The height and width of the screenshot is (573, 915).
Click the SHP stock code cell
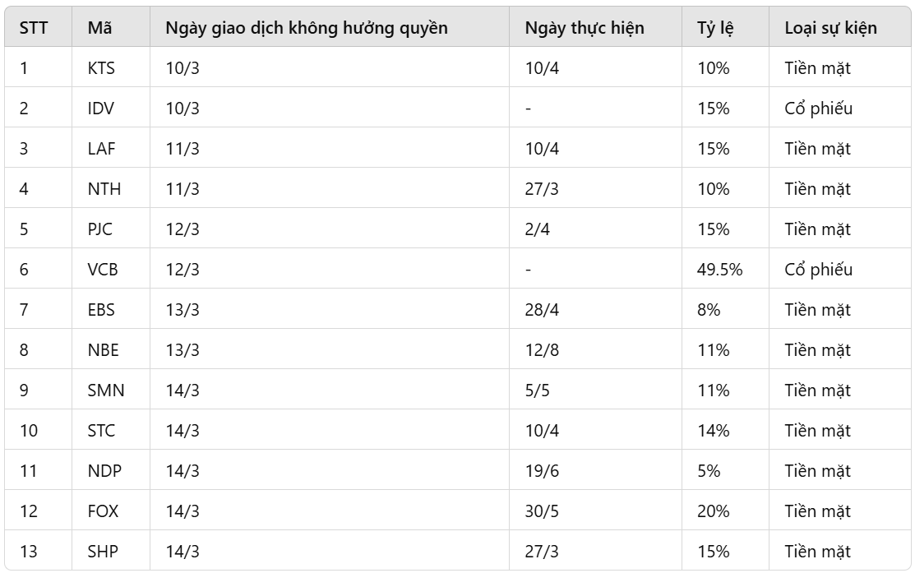point(102,552)
